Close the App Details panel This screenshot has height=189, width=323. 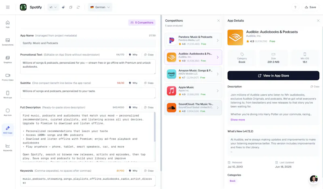tap(318, 21)
